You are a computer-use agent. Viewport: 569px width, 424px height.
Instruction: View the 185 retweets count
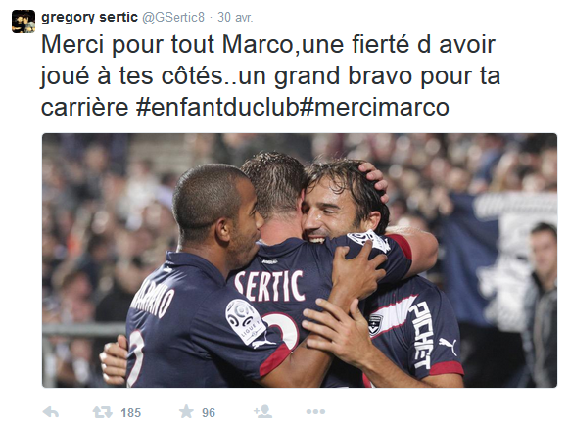click(130, 413)
